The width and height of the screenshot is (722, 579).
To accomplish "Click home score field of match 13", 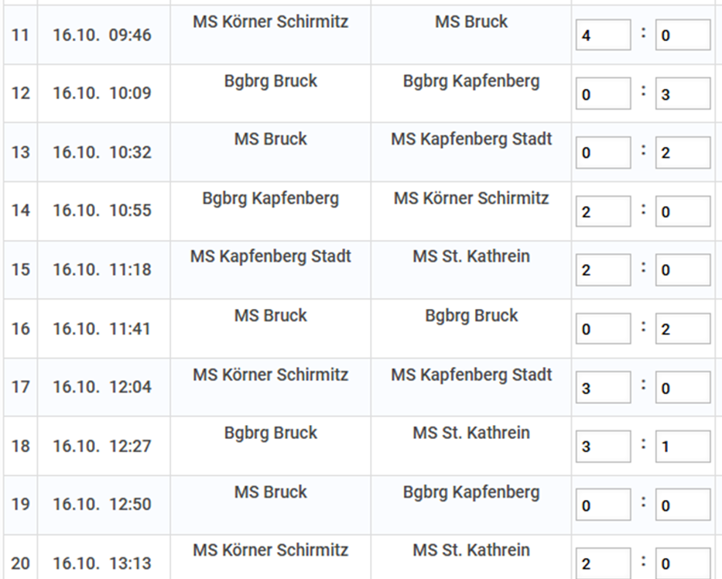I will [x=603, y=152].
